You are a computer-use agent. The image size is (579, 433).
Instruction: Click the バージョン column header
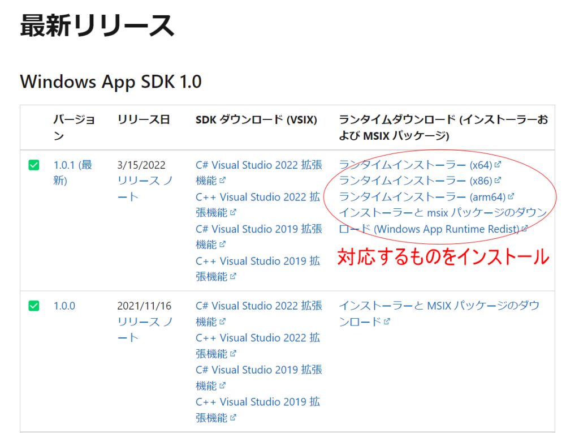[x=74, y=127]
